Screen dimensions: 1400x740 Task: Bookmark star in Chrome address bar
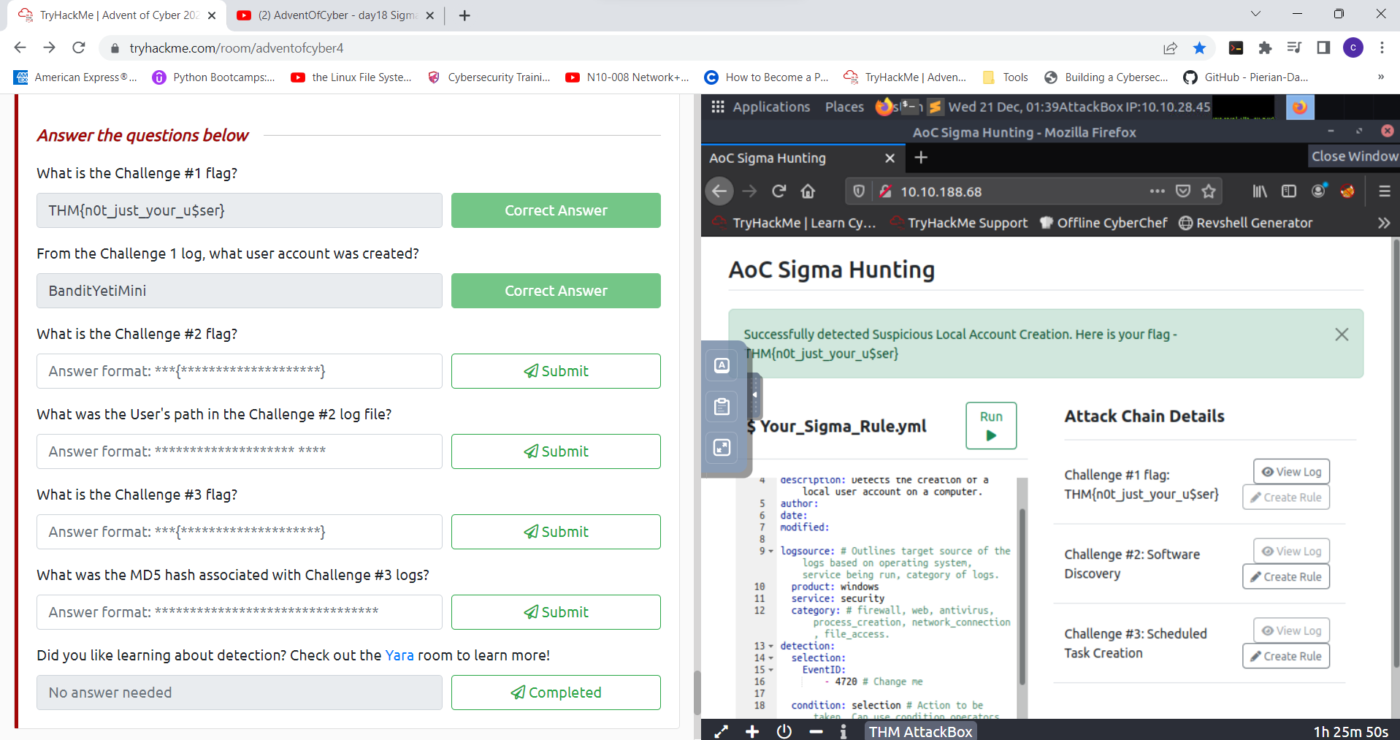1199,48
